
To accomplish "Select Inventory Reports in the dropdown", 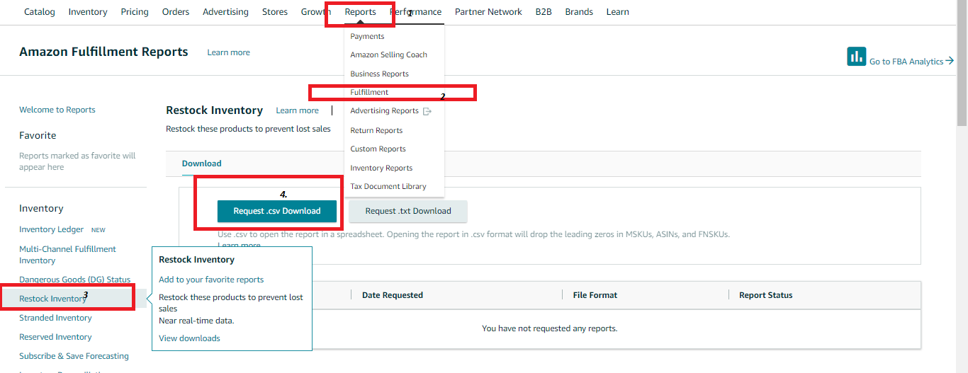I will (x=381, y=168).
